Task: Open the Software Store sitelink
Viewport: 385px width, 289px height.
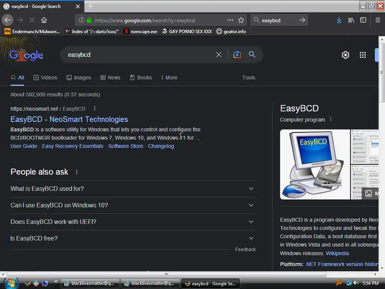Action: [x=126, y=146]
